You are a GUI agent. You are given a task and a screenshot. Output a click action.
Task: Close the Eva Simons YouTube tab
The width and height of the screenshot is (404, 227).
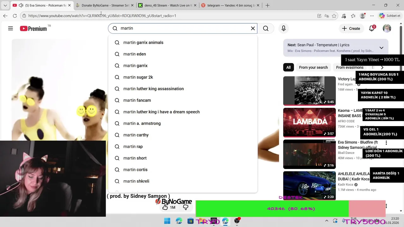[x=70, y=5]
